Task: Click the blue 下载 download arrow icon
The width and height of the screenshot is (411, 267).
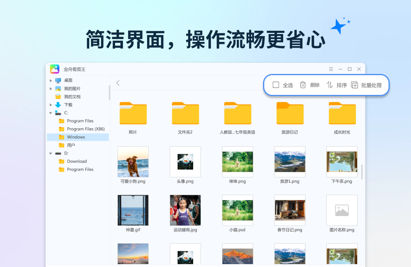Action: pos(59,104)
